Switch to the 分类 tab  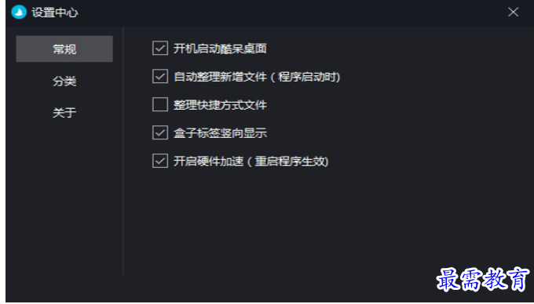[64, 81]
